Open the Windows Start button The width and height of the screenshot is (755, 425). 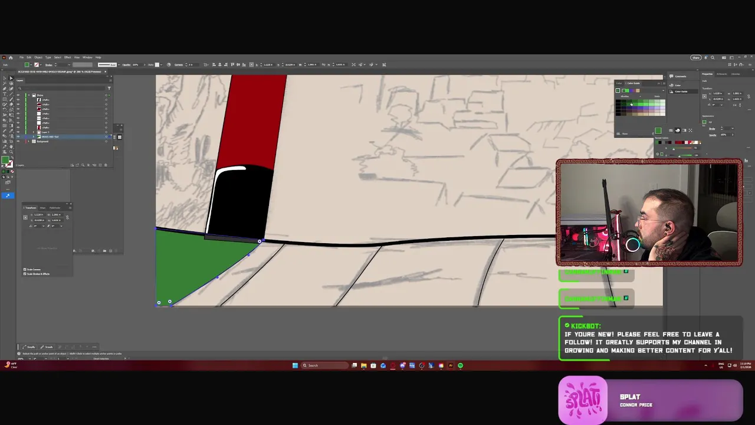coord(295,365)
